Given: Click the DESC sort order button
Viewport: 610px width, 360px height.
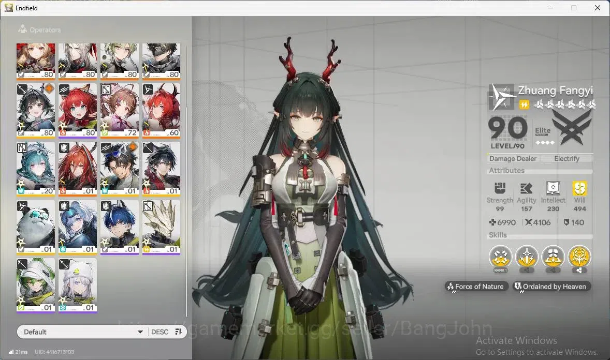Looking at the screenshot, I should tap(159, 332).
